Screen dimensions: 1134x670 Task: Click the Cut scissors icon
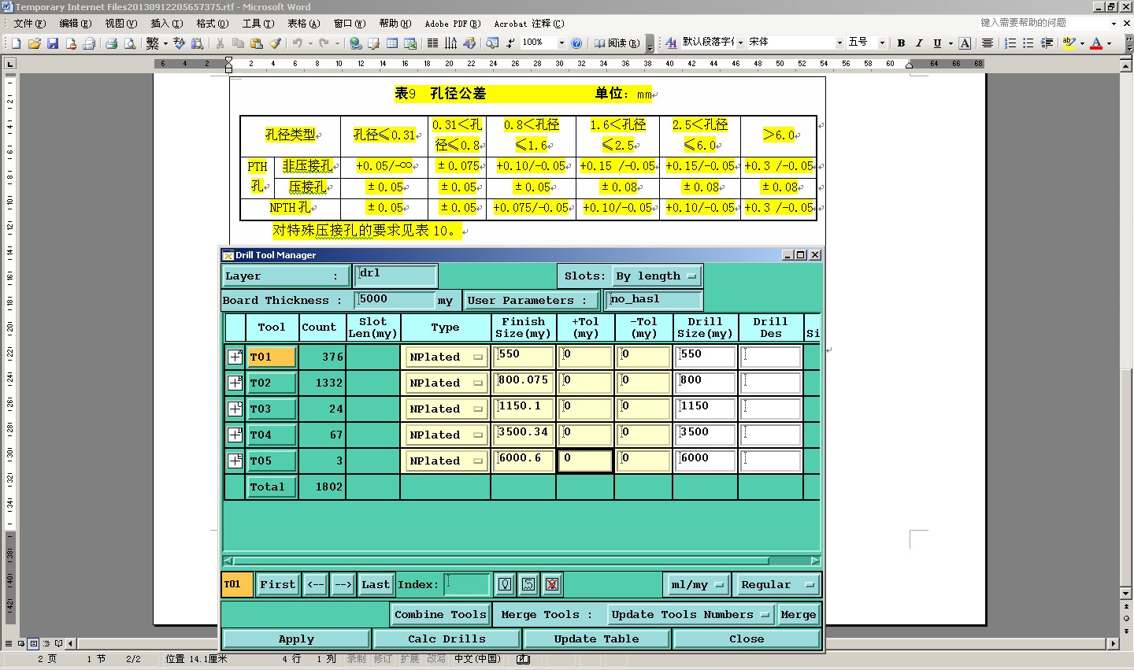tap(220, 43)
